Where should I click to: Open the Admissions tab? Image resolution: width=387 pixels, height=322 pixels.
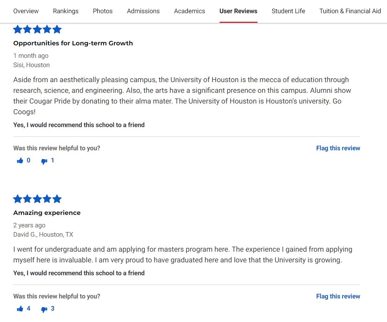[x=143, y=11]
